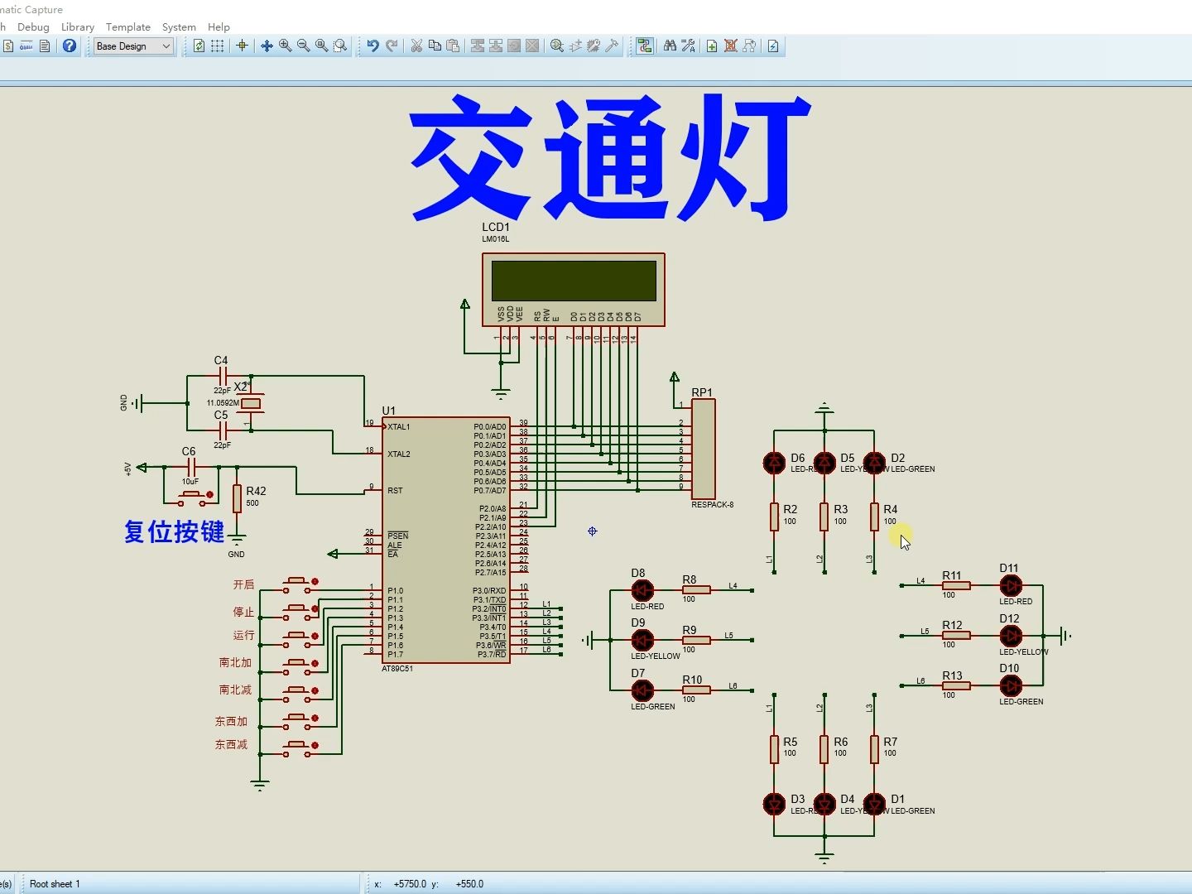Zoom to view entire sheet
Viewport: 1192px width, 894px height.
click(321, 46)
